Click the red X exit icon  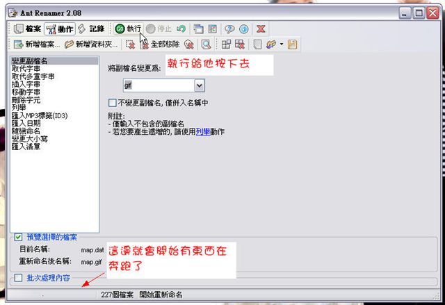pyautogui.click(x=261, y=28)
